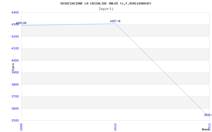The height and width of the screenshot is (132, 212).
Task: Click the Importi subtitle
Action: point(106,9)
